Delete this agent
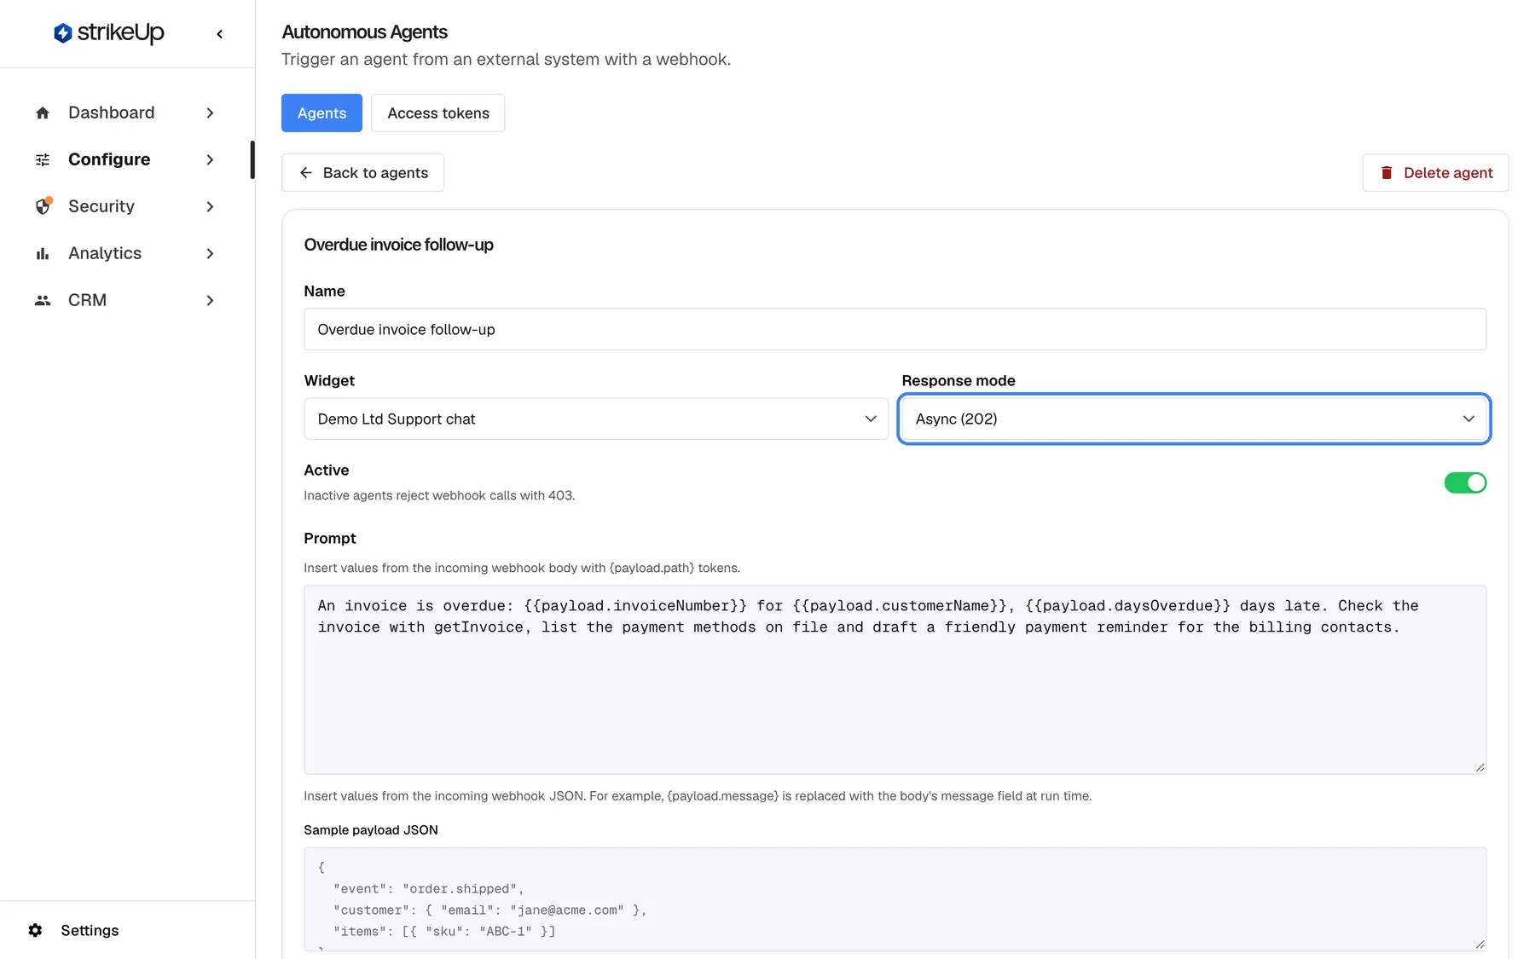Screen dimensions: 1535x959 pos(1435,172)
